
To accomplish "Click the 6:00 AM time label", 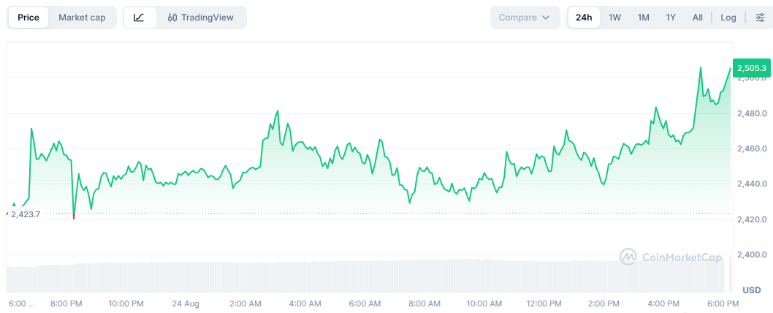I will [365, 303].
